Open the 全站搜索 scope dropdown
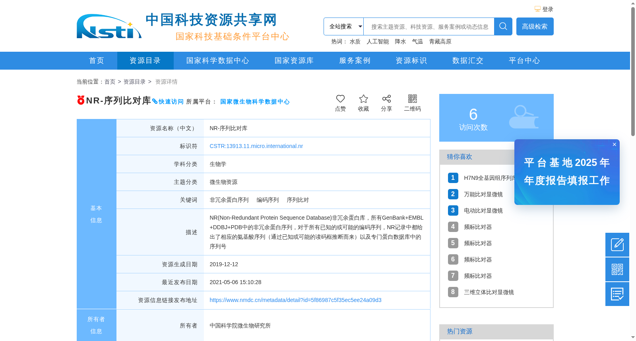Screen dimensions: 636x341 coord(343,26)
